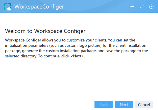Maximize the window using the diagonal arrows icon
Viewport: 158px width, 110px height.
coord(142,7)
